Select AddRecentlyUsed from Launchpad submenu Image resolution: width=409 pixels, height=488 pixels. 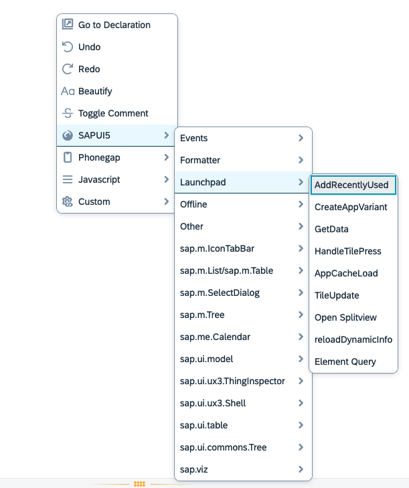351,185
